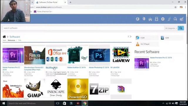This screenshot has width=188, height=106.
Task: Click the extension icon beside the star
Action: tap(181, 7)
